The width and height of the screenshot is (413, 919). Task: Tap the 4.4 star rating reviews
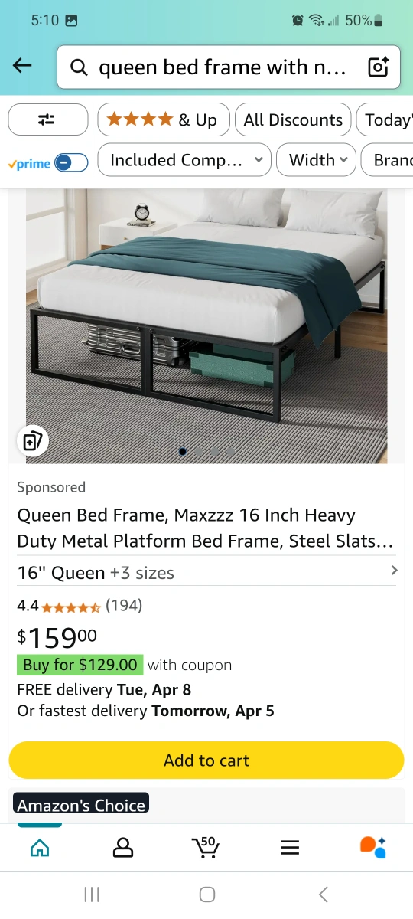tap(80, 606)
